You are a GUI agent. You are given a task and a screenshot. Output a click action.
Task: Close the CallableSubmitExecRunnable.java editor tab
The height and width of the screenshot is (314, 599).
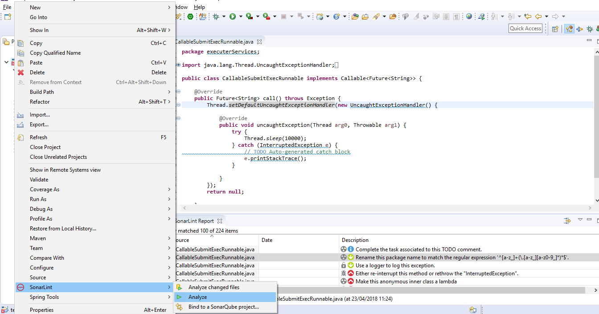pyautogui.click(x=259, y=41)
